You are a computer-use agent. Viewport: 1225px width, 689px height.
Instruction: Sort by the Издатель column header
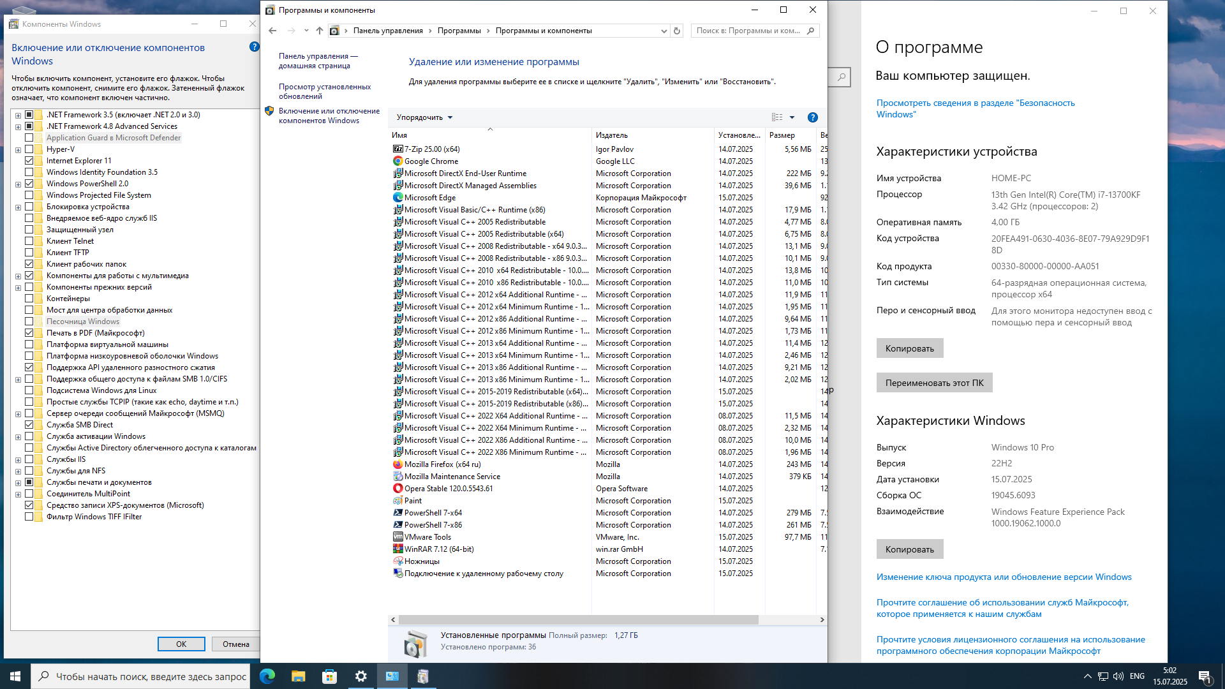[x=653, y=135]
